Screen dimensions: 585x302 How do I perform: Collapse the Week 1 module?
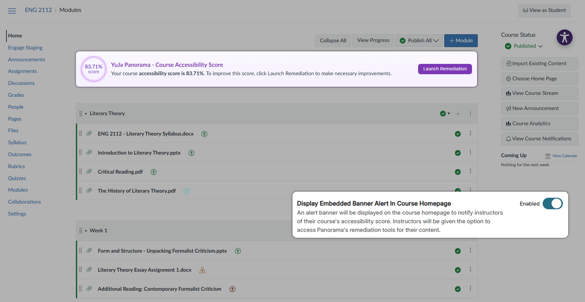coord(86,230)
